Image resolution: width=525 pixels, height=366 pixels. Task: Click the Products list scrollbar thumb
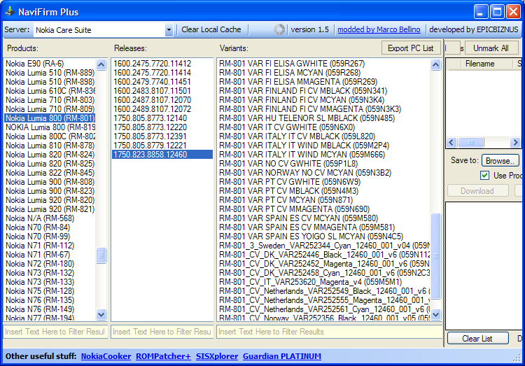point(101,256)
